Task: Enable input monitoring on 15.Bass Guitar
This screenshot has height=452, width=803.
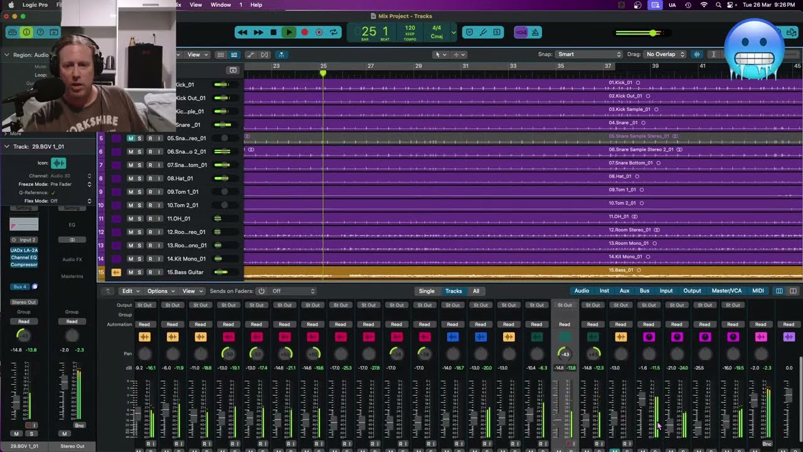Action: [159, 272]
